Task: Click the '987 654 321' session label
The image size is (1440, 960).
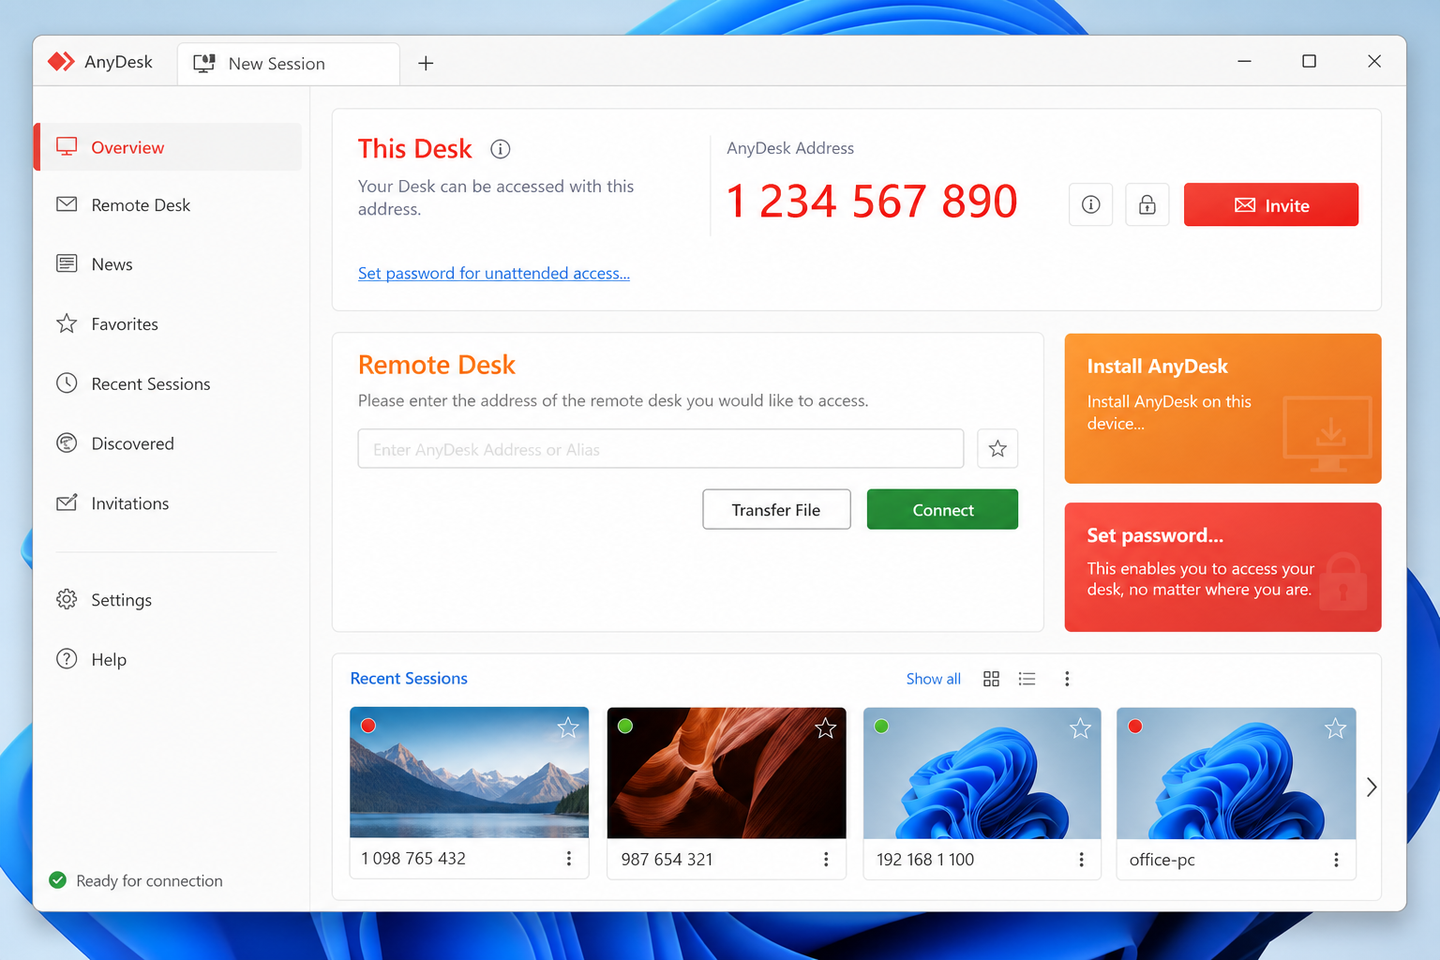Action: (x=667, y=860)
